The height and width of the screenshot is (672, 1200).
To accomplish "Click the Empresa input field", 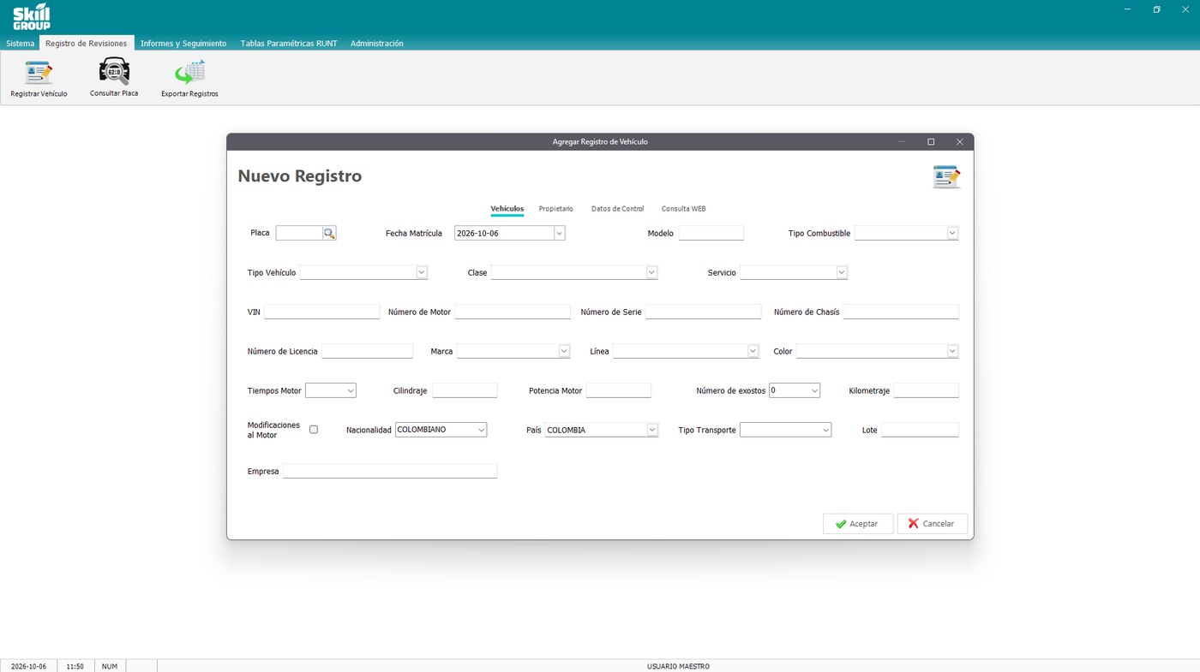I will pyautogui.click(x=390, y=471).
